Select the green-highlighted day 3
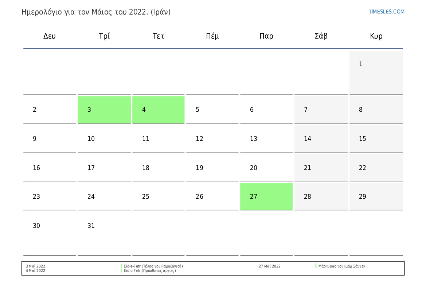426x301 pixels. pos(104,110)
